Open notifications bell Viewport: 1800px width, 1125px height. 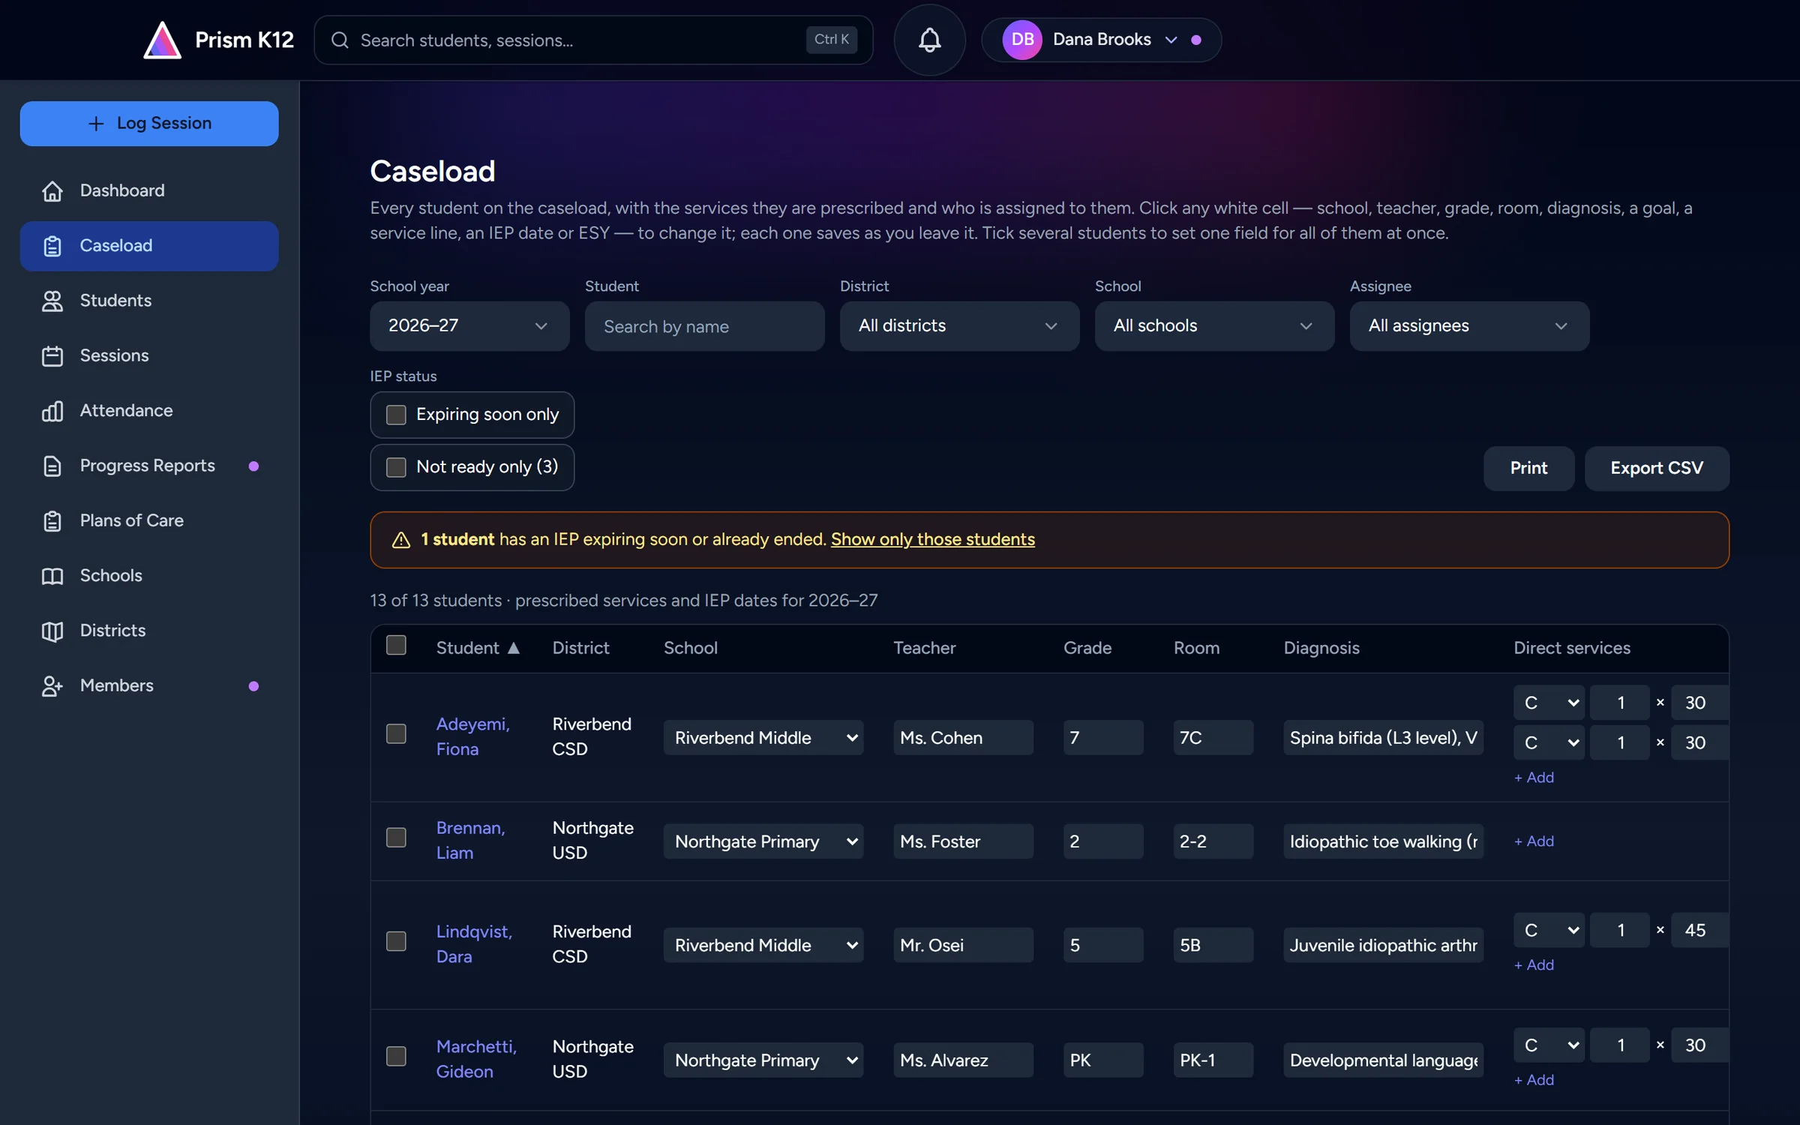click(x=929, y=40)
